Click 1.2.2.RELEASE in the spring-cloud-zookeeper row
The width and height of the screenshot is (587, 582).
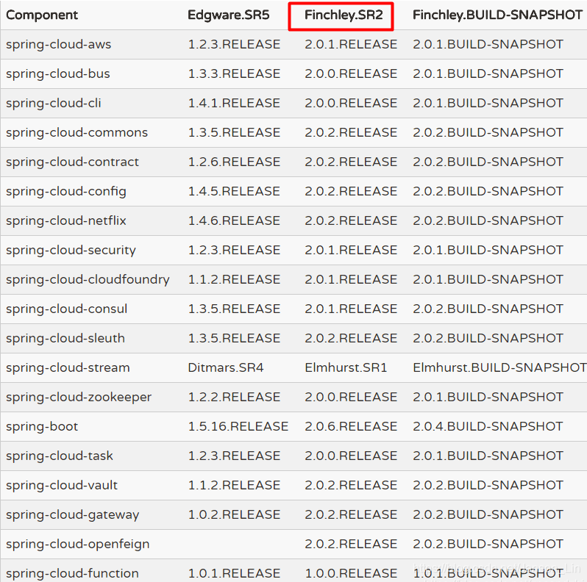coord(234,397)
